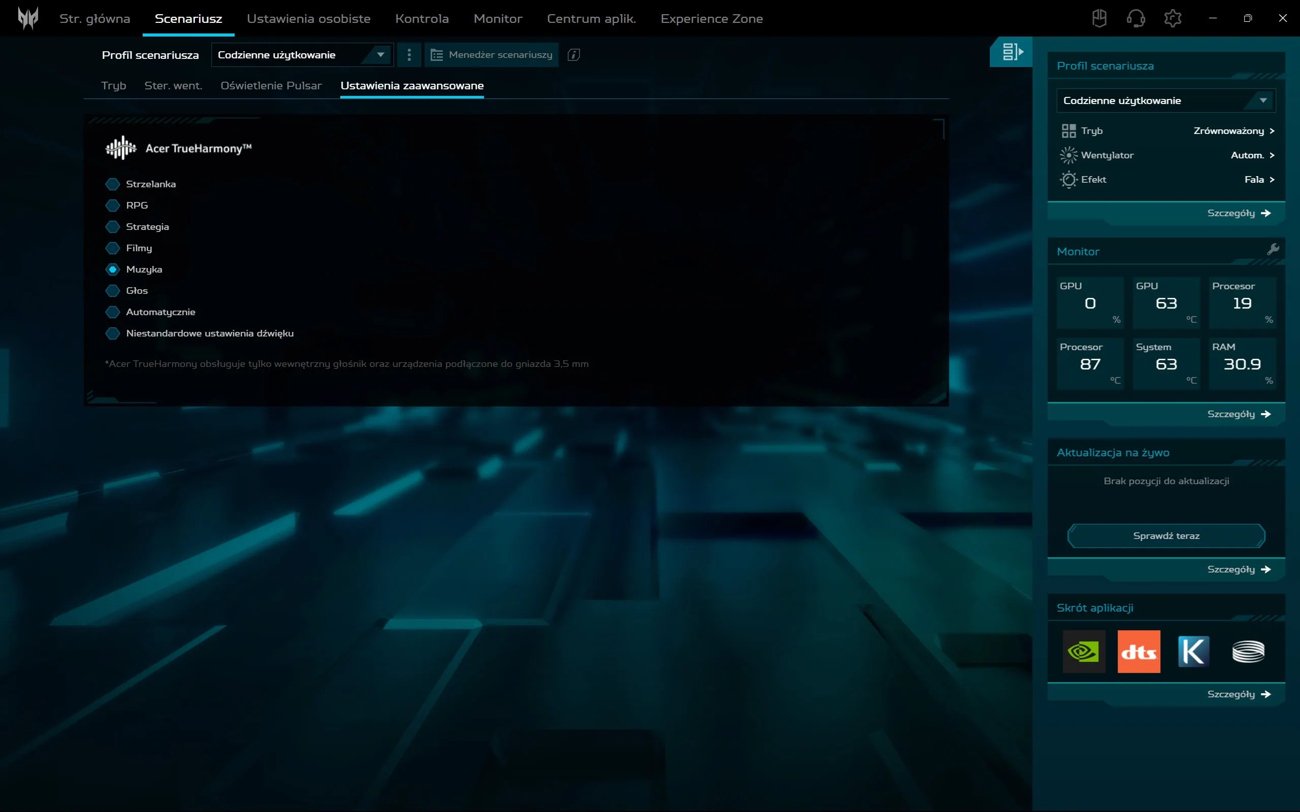Click the gamepad icon in title bar
The height and width of the screenshot is (812, 1300).
coord(1099,18)
